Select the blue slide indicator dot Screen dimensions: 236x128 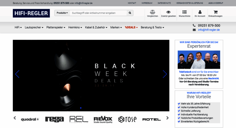point(81,108)
